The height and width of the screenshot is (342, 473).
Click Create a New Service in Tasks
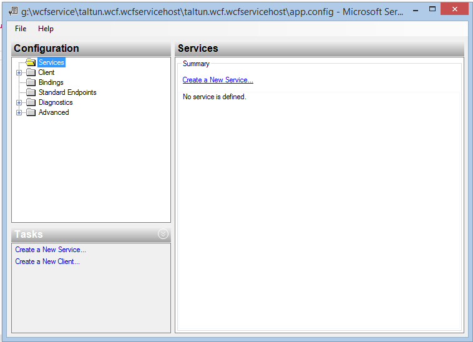coord(51,250)
